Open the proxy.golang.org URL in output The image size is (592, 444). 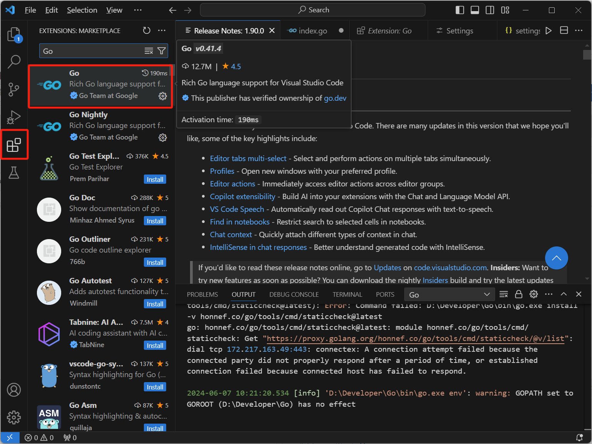pyautogui.click(x=415, y=339)
